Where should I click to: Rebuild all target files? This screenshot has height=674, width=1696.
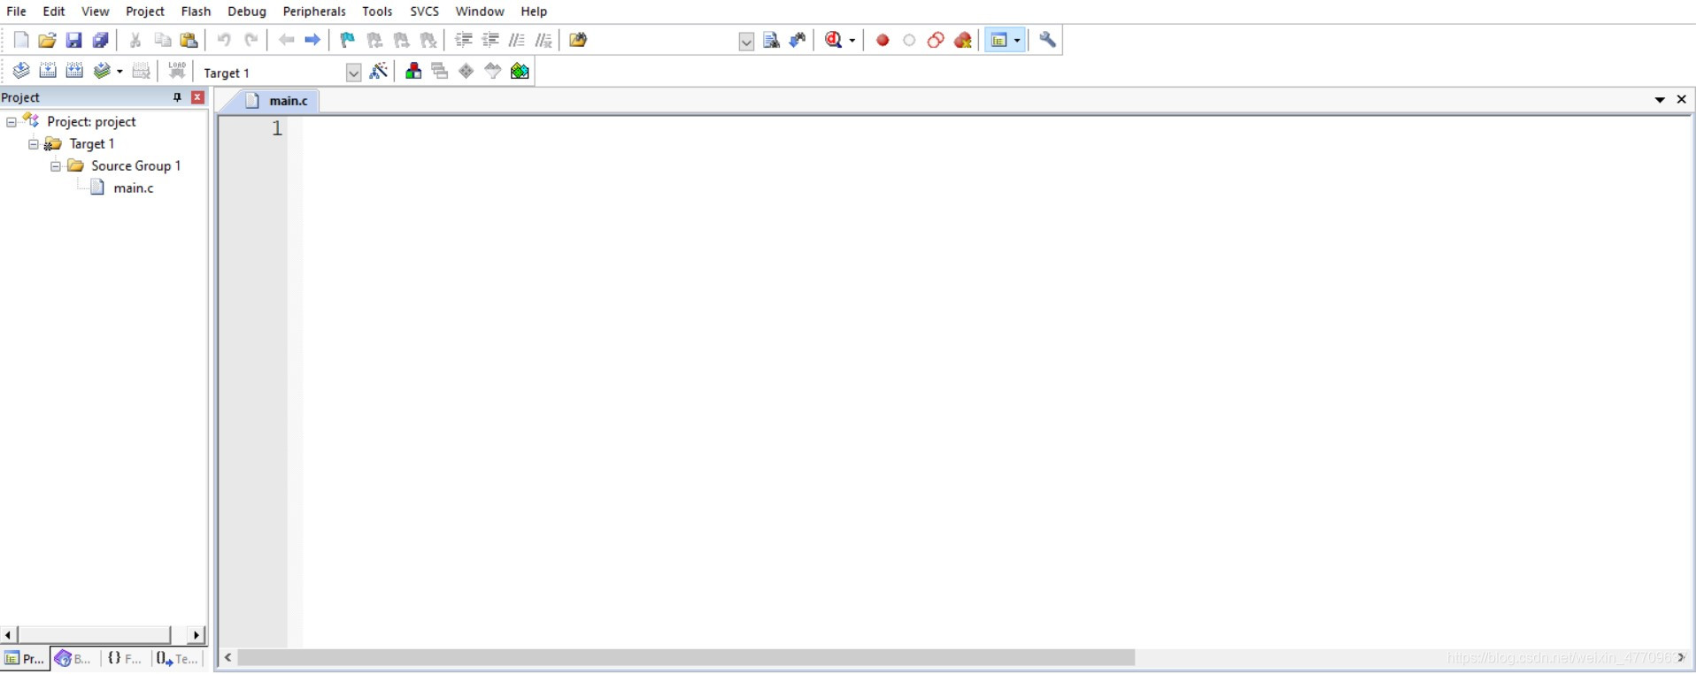tap(74, 71)
